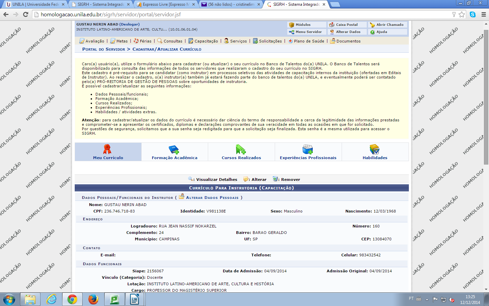Switch to the 56 não lidos mail tab
Image resolution: width=489 pixels, height=306 pixels.
click(232, 4)
